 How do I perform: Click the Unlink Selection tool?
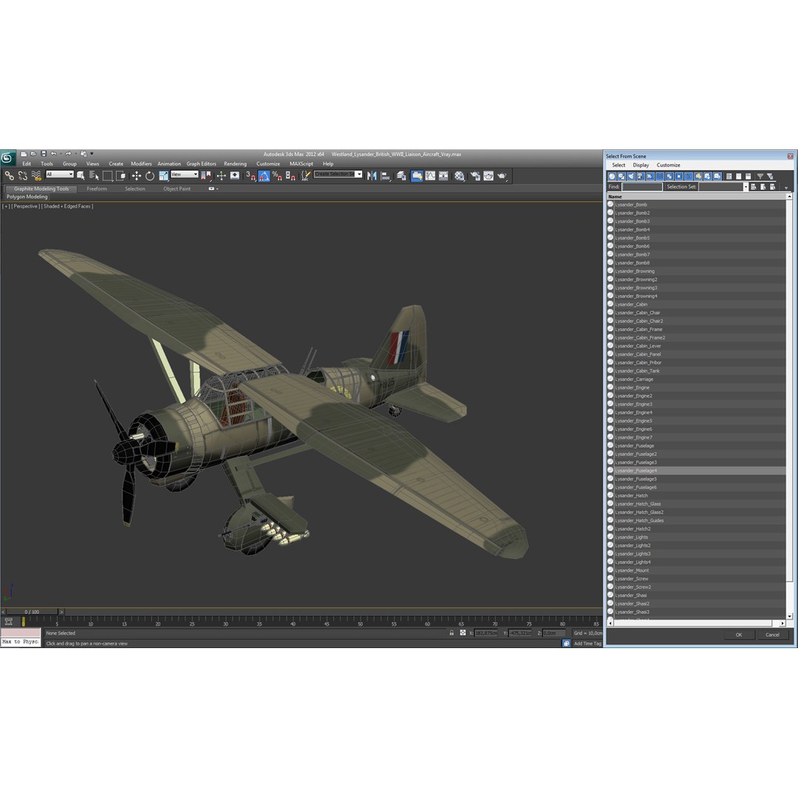tap(22, 176)
